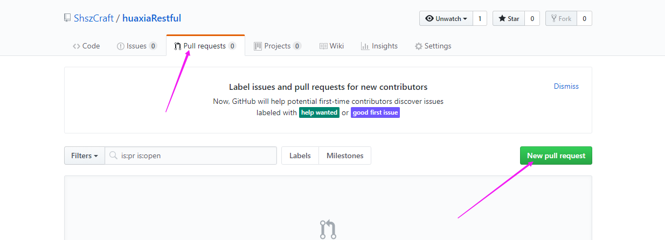Click the Insights tab graph icon
665x240 pixels.
click(x=365, y=46)
